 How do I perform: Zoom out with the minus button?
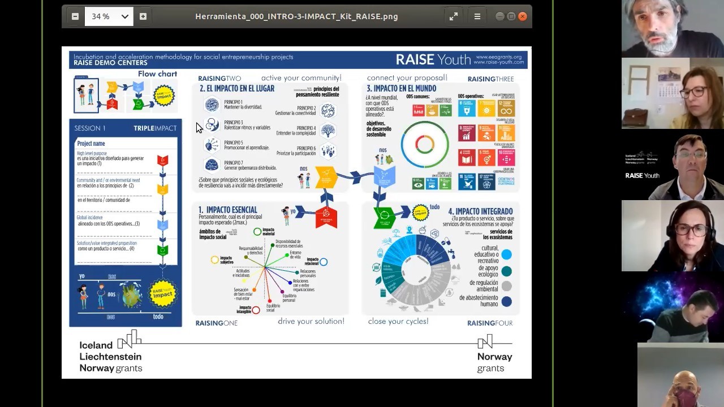point(75,16)
